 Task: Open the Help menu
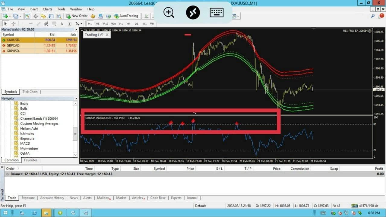91,9
